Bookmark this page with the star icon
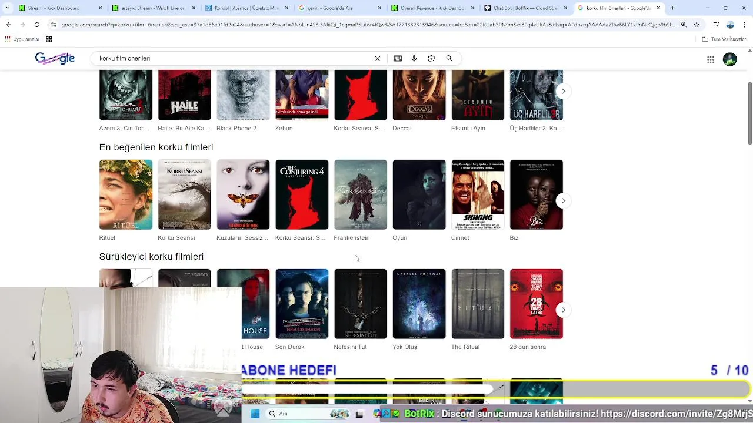Viewport: 753px width, 423px height. pyautogui.click(x=697, y=25)
